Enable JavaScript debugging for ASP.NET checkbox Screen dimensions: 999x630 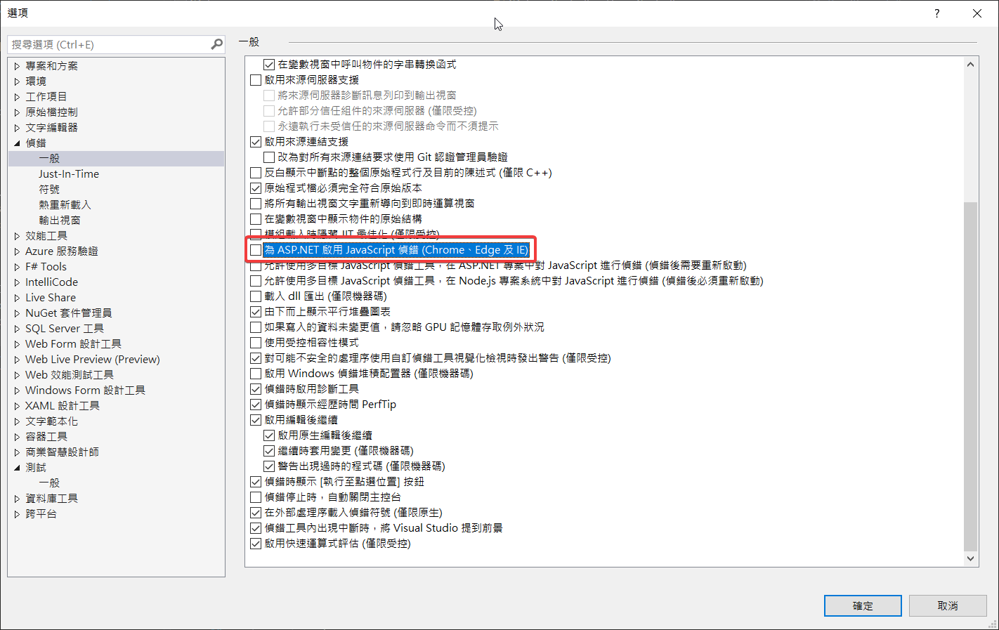pos(256,250)
